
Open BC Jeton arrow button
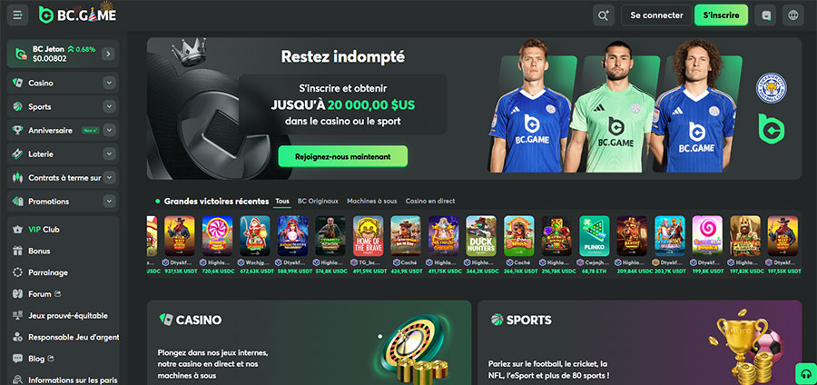point(108,54)
